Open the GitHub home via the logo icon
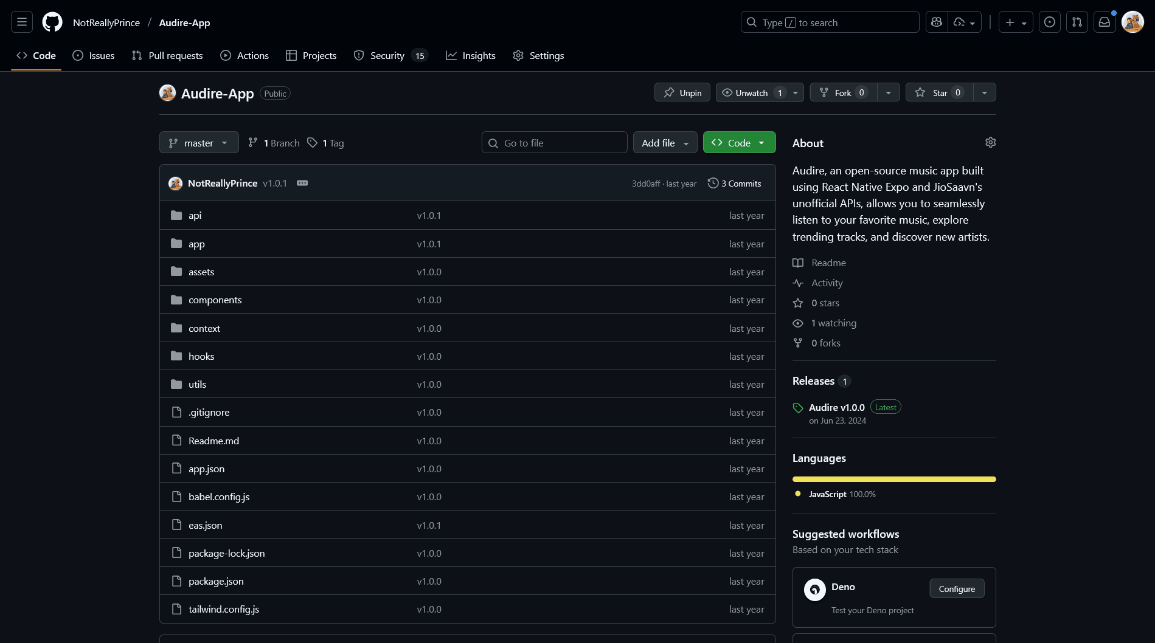This screenshot has width=1155, height=643. tap(52, 22)
